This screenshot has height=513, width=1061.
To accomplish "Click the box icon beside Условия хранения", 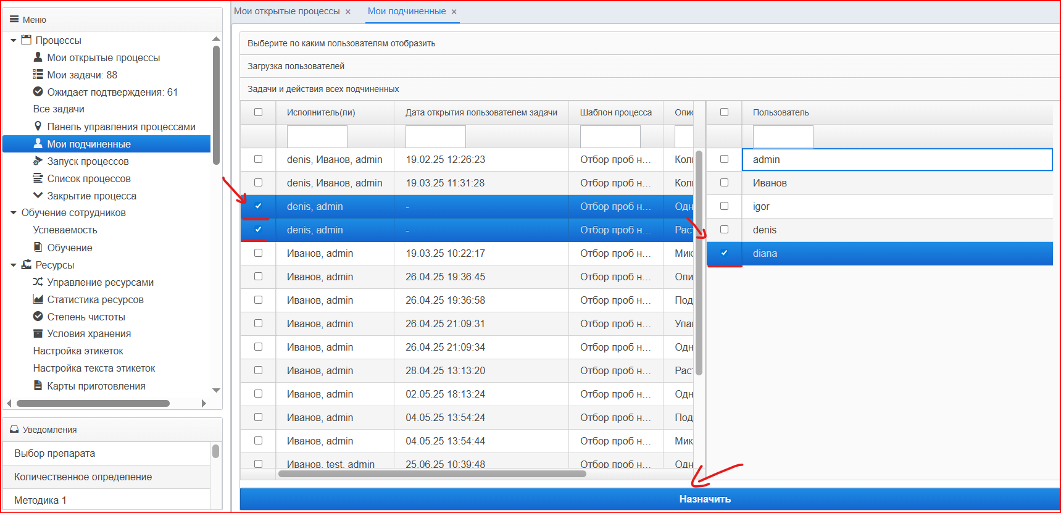I will [x=38, y=333].
